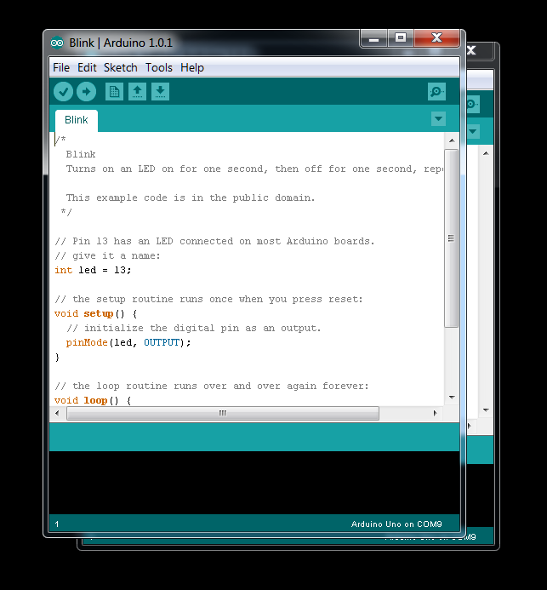Maximize the Blink Arduino window
Image resolution: width=547 pixels, height=590 pixels.
point(401,38)
